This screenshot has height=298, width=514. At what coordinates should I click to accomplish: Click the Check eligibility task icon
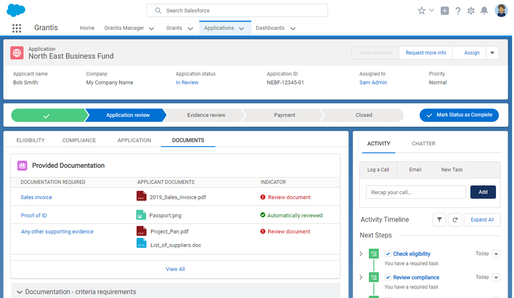[x=374, y=254]
